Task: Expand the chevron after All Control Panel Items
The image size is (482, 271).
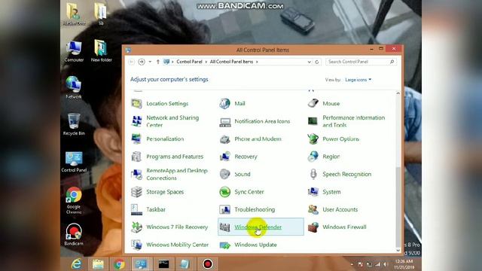Action: (x=257, y=62)
